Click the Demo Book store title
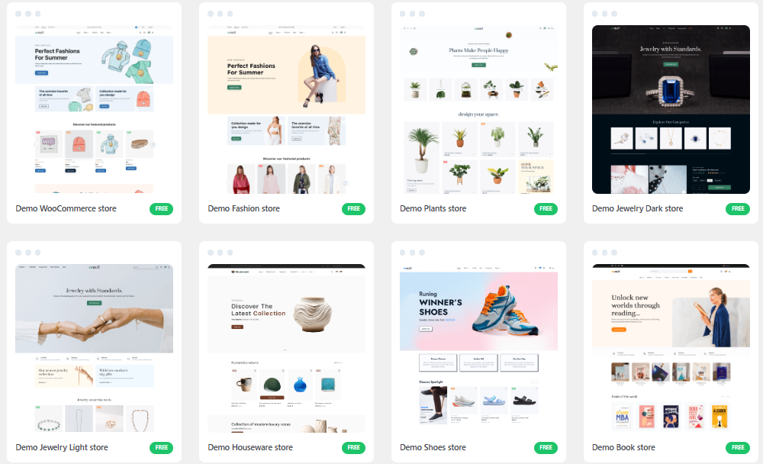 tap(623, 447)
